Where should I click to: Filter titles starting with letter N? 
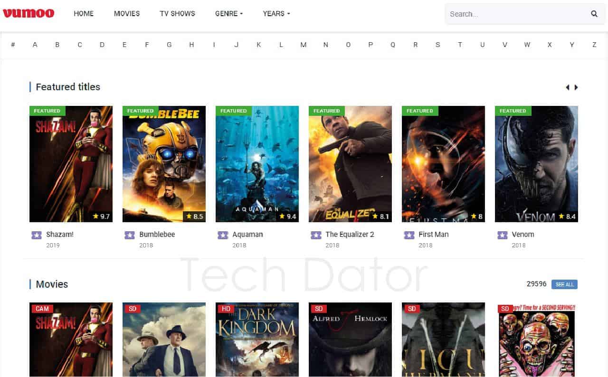[326, 45]
